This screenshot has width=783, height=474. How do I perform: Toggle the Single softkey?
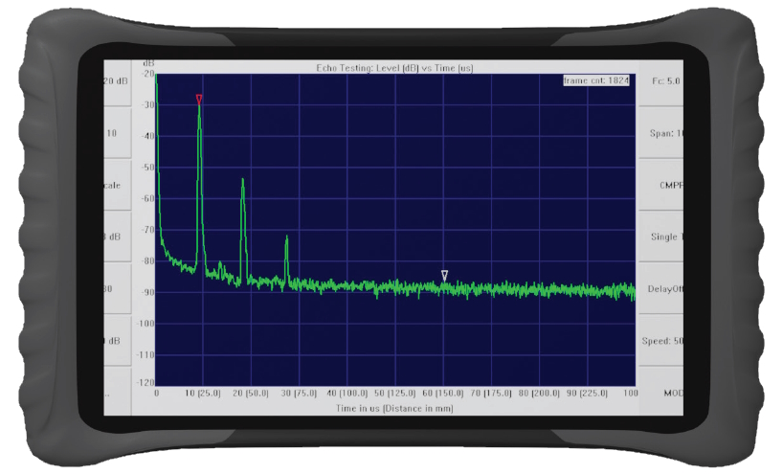[x=666, y=237]
